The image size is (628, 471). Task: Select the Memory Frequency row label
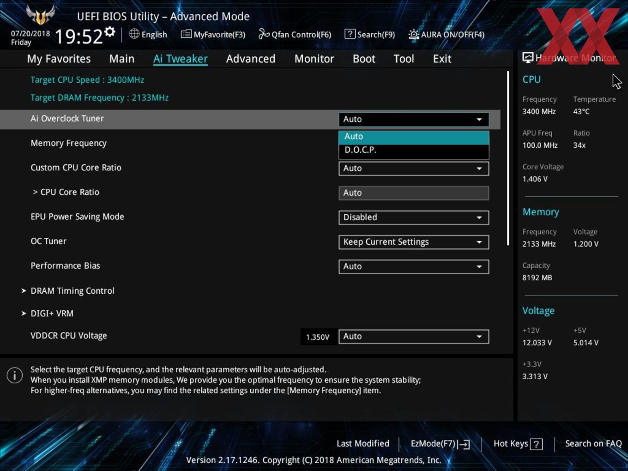point(68,143)
